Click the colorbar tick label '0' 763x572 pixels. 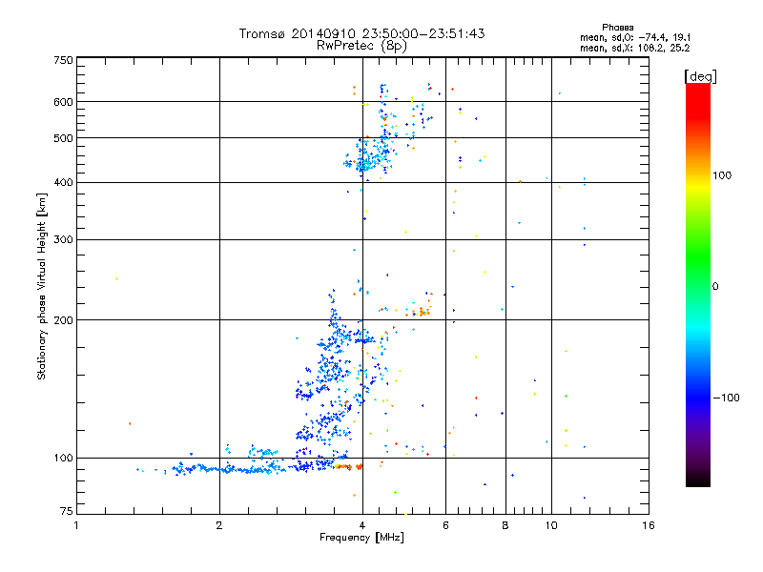[715, 287]
